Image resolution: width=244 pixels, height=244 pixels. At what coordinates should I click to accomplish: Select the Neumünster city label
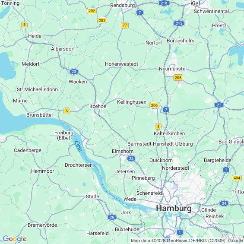[173, 69]
